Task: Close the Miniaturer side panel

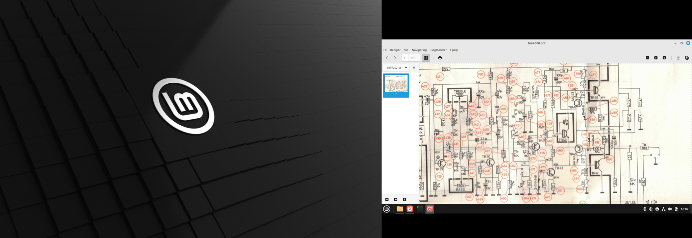Action: [414, 68]
